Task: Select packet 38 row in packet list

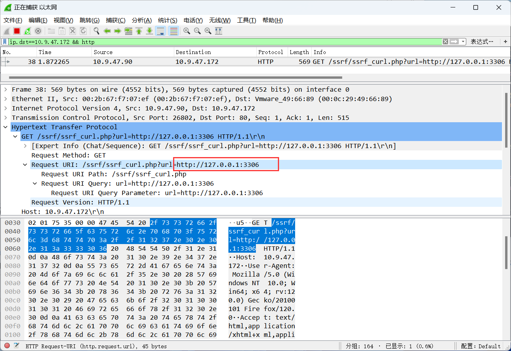Action: coord(255,62)
